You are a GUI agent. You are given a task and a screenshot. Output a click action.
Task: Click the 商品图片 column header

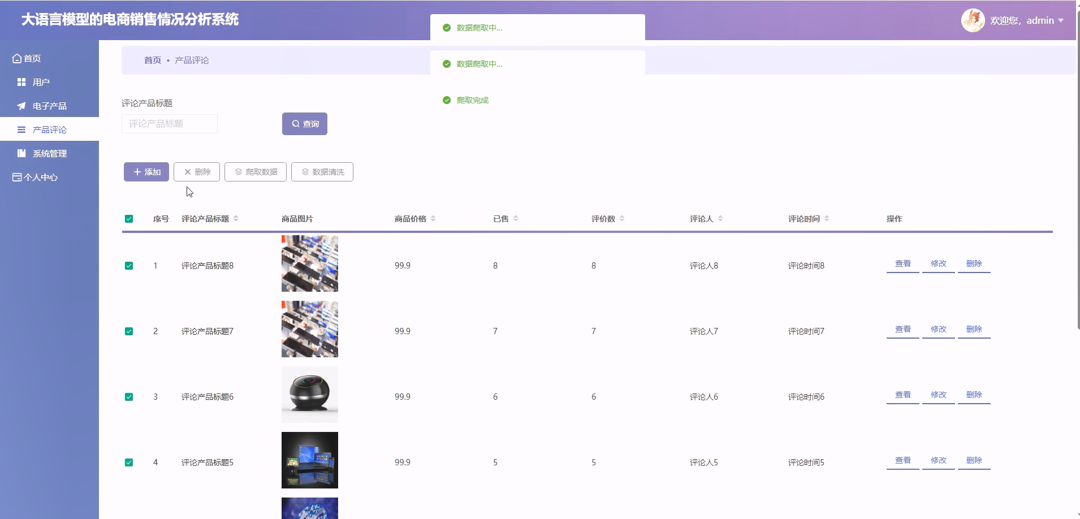pyautogui.click(x=297, y=219)
